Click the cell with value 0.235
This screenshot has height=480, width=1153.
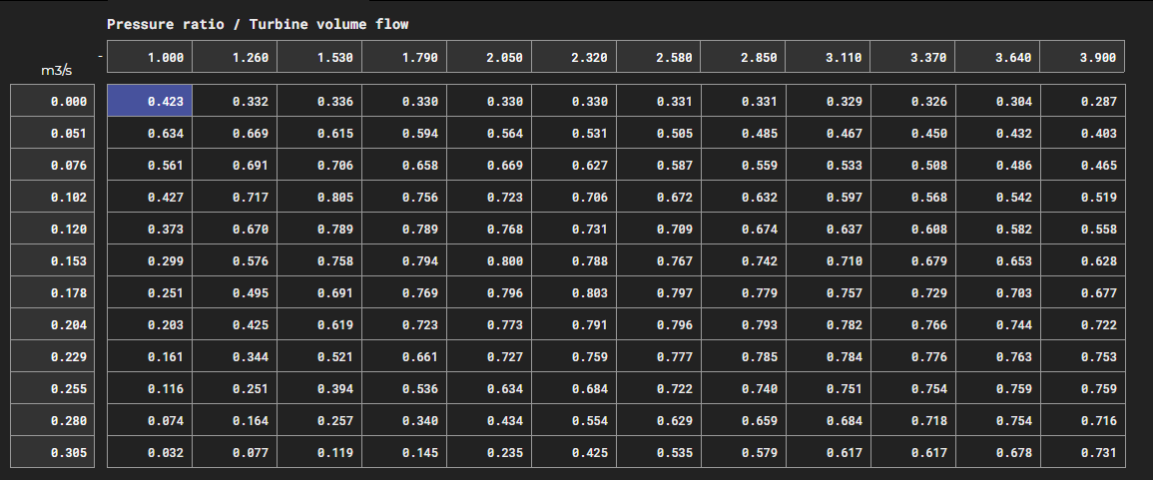(489, 452)
